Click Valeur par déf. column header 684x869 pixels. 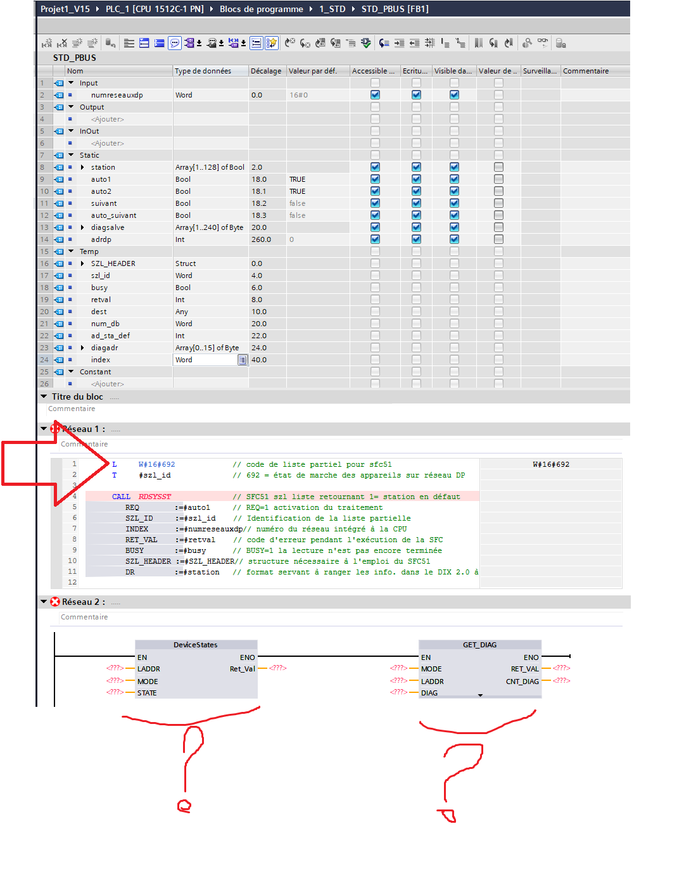coord(318,71)
